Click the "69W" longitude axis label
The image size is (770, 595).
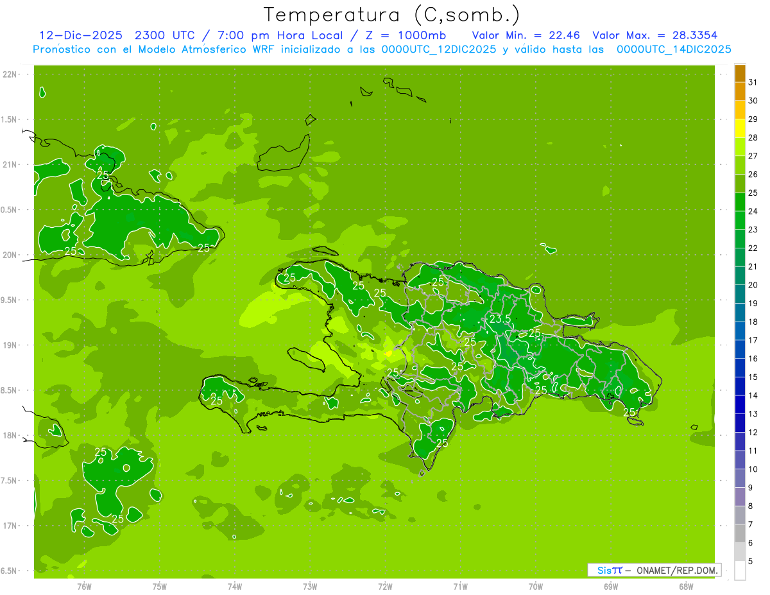[611, 587]
